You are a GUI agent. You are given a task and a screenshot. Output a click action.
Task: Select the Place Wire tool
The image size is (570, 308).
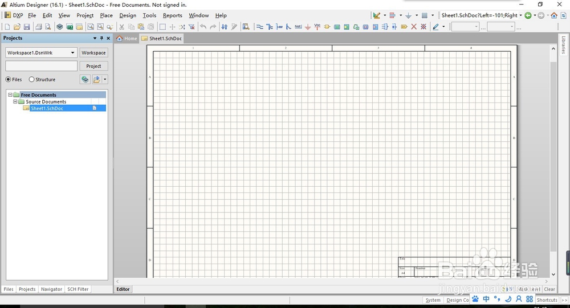259,27
